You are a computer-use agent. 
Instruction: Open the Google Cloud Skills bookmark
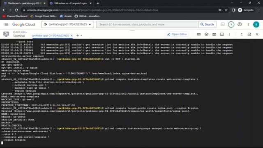click(44, 16)
